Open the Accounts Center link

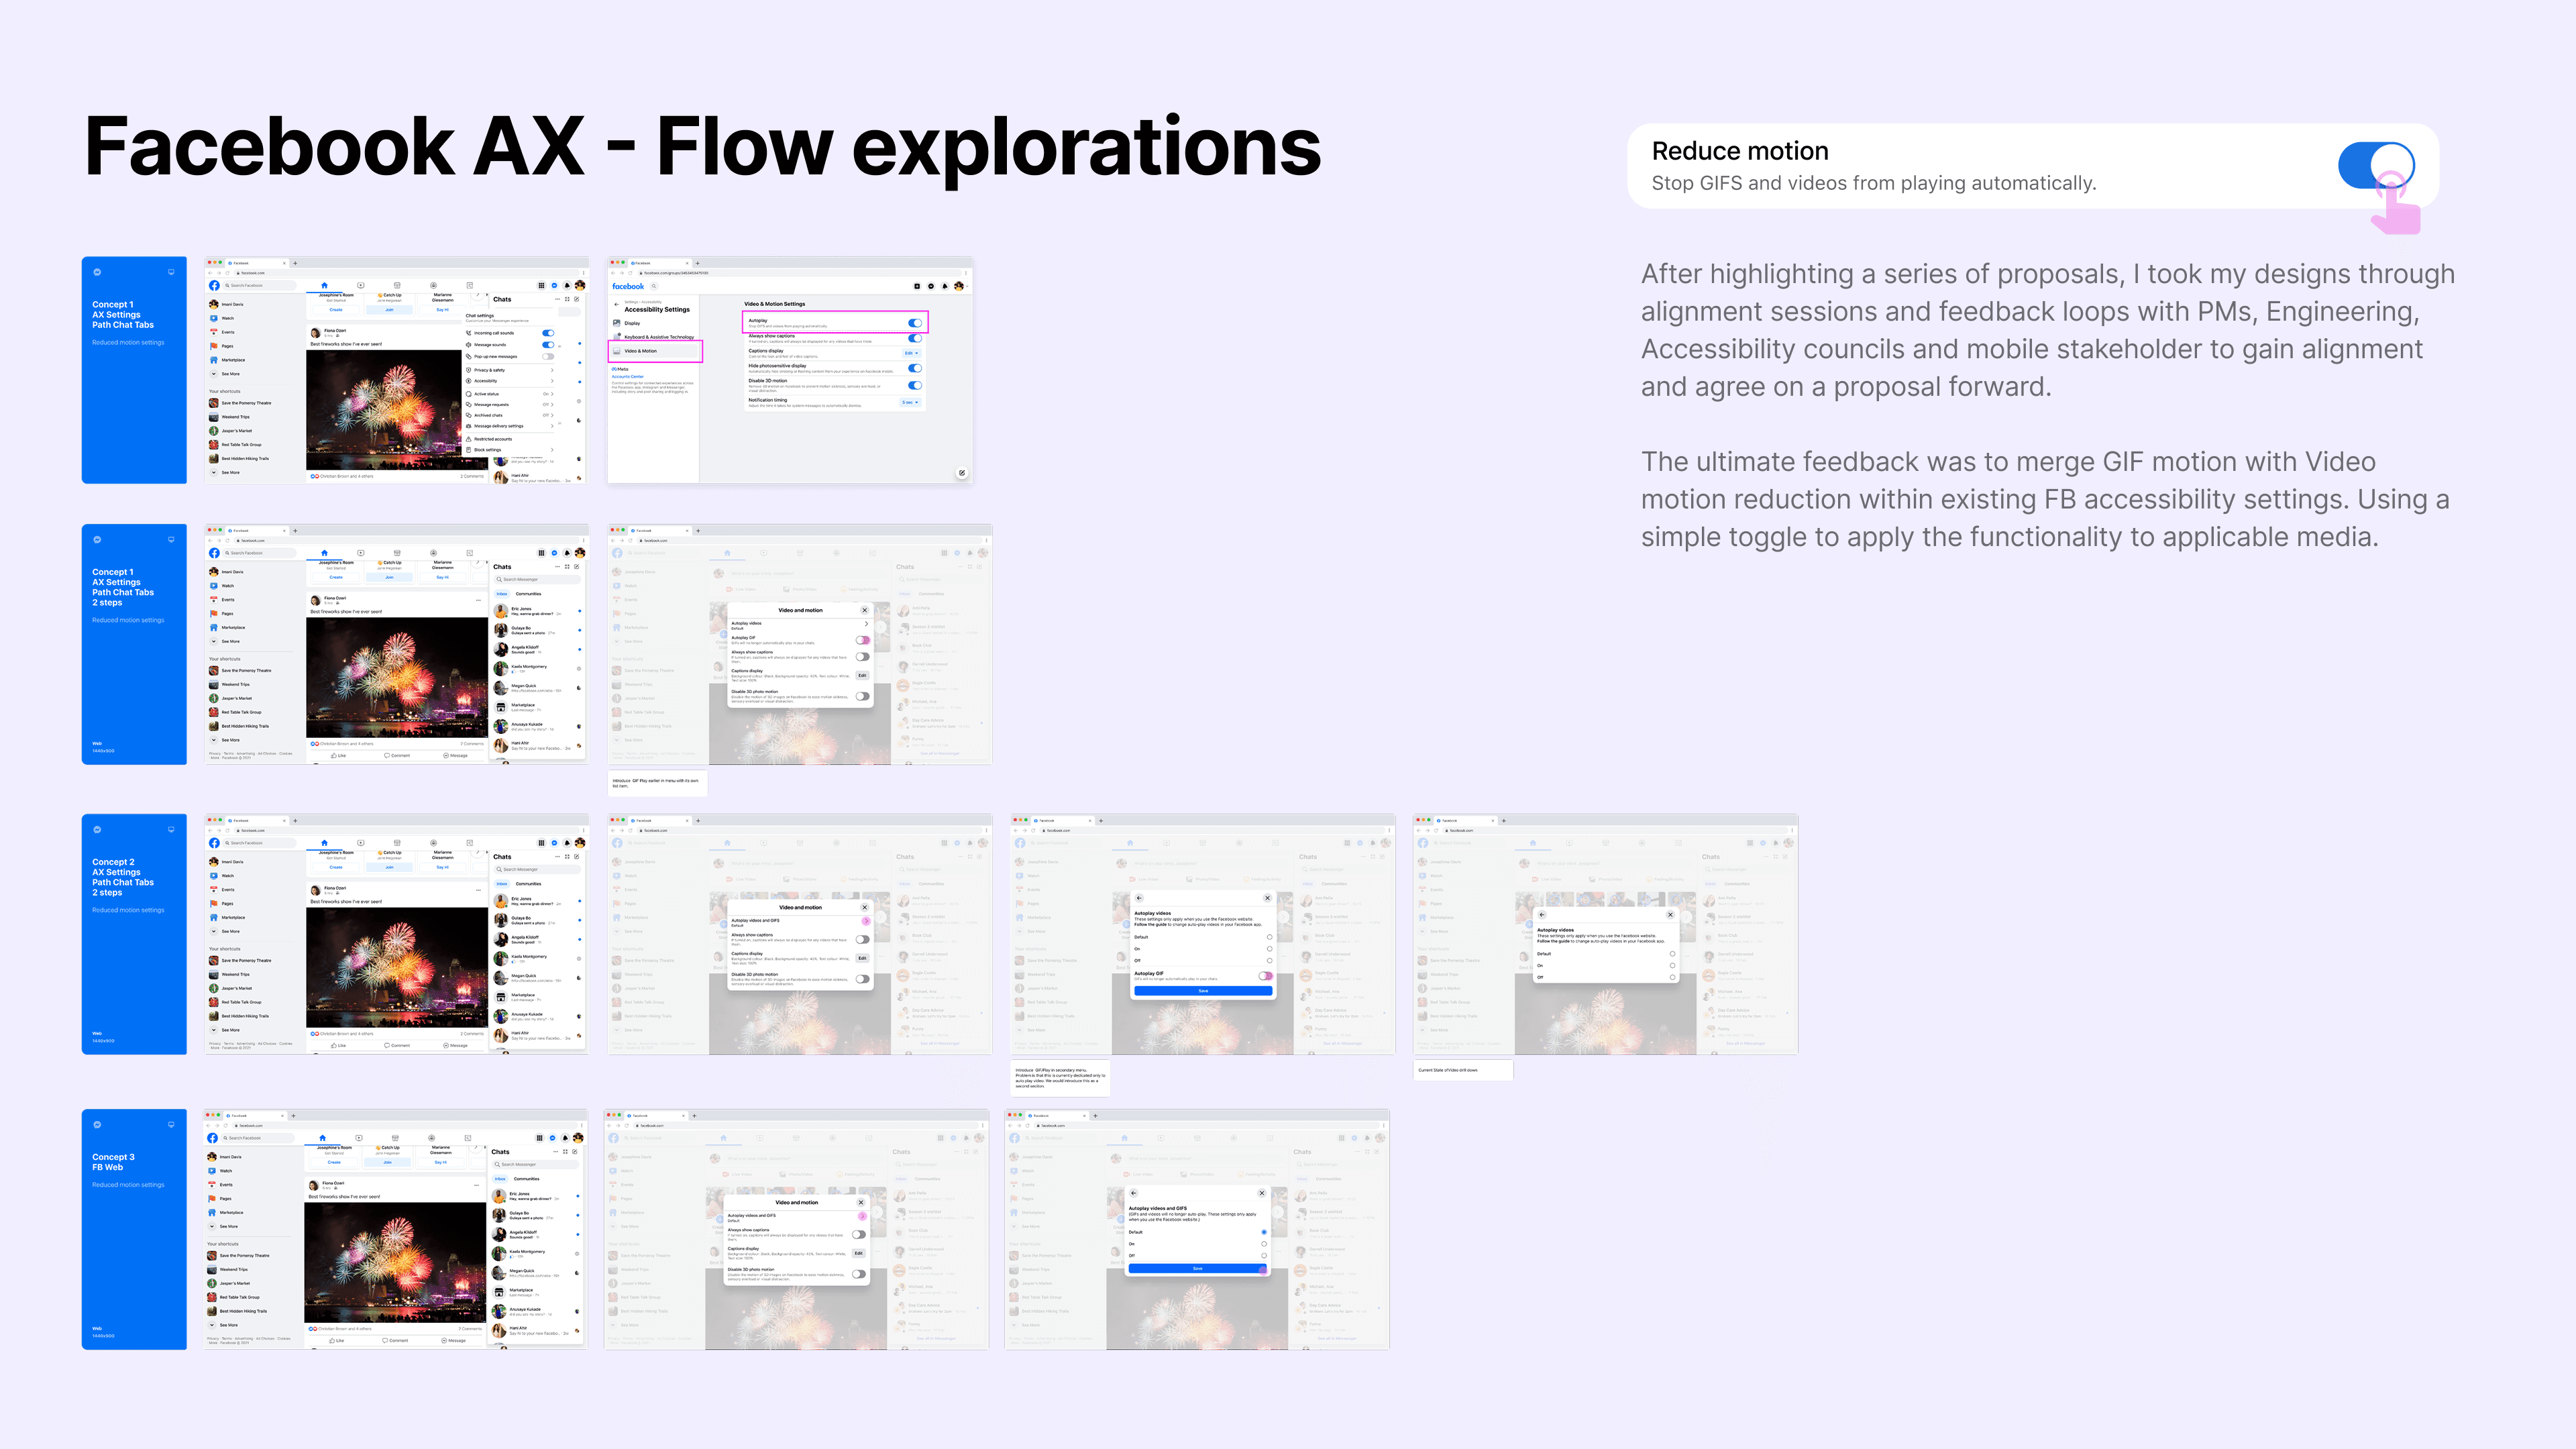(x=628, y=377)
